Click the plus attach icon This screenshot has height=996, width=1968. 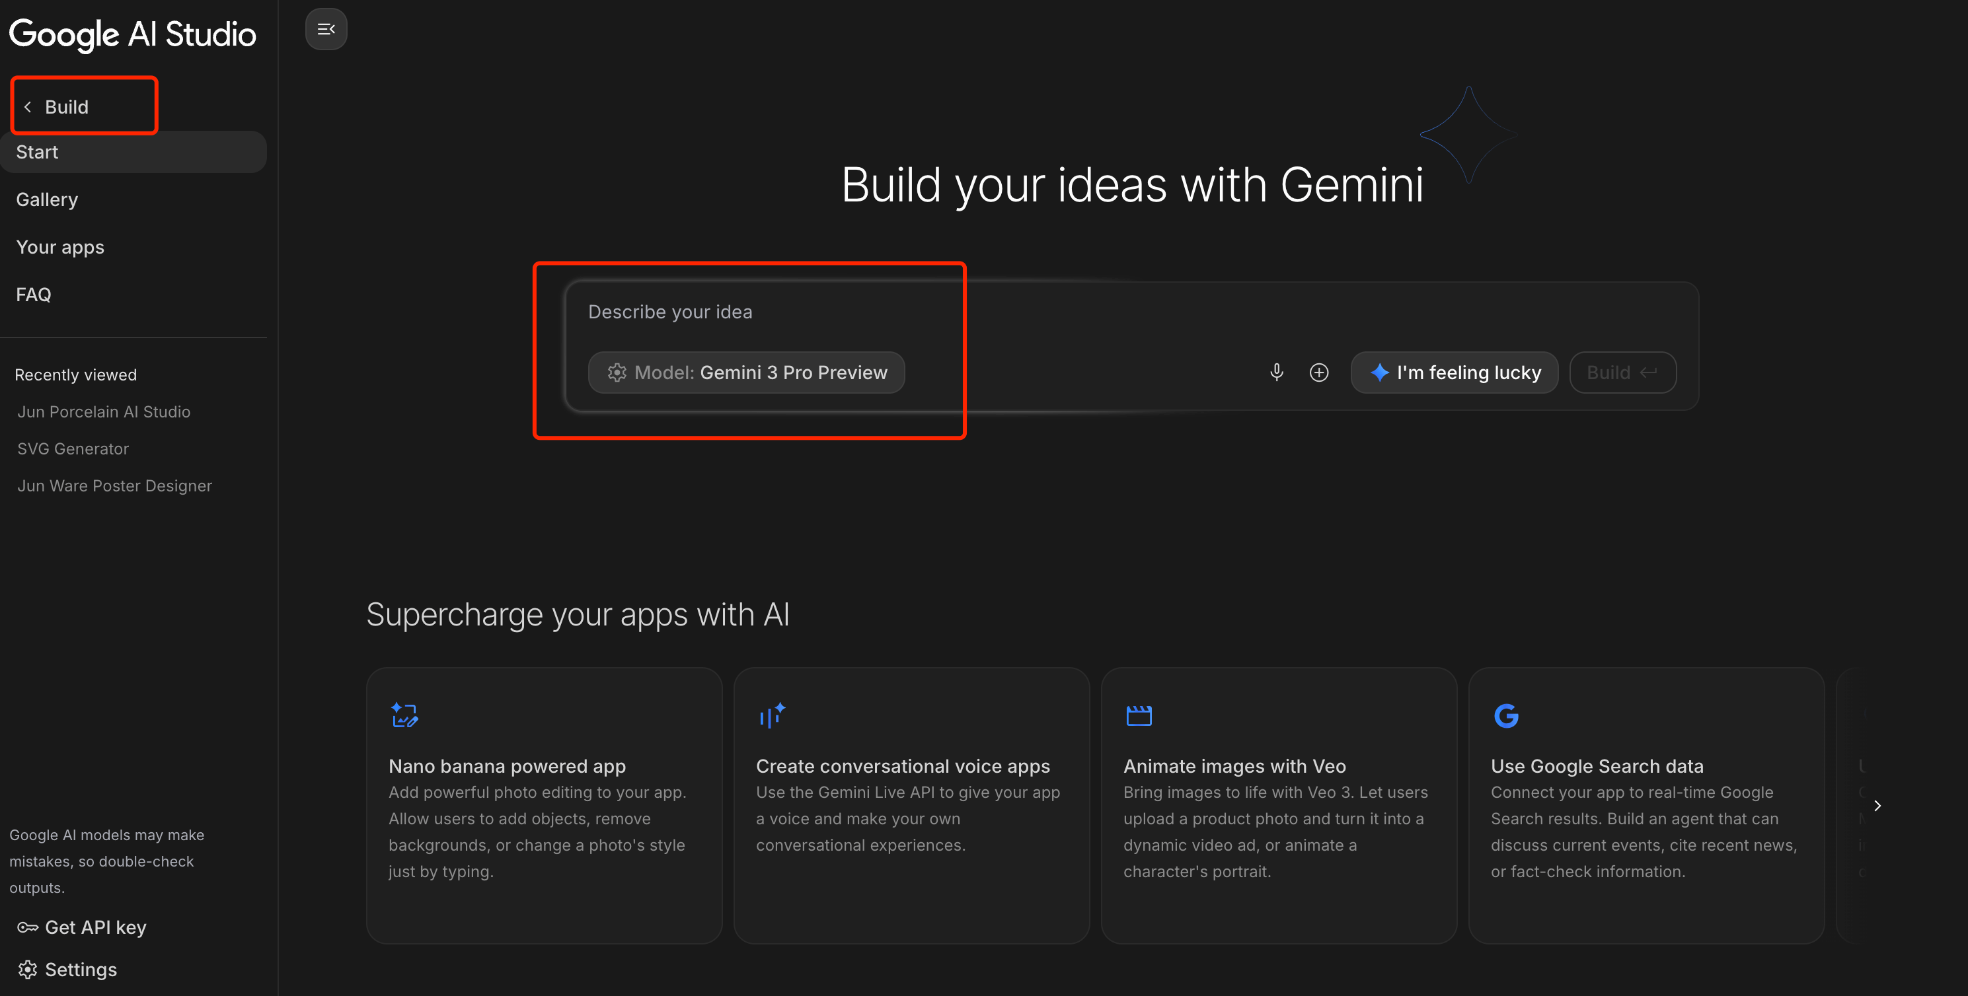click(x=1318, y=372)
